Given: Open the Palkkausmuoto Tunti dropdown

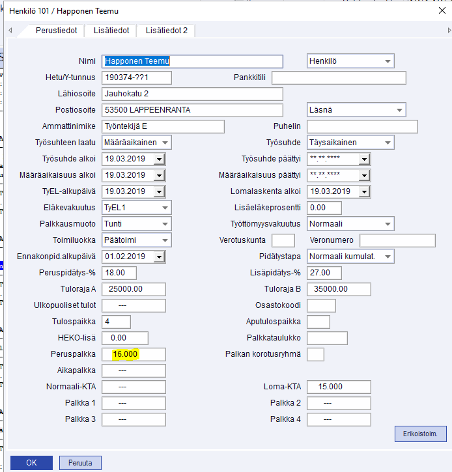Looking at the screenshot, I should tap(165, 224).
